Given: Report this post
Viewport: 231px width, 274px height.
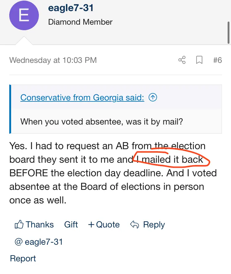Looking at the screenshot, I should 23,259.
